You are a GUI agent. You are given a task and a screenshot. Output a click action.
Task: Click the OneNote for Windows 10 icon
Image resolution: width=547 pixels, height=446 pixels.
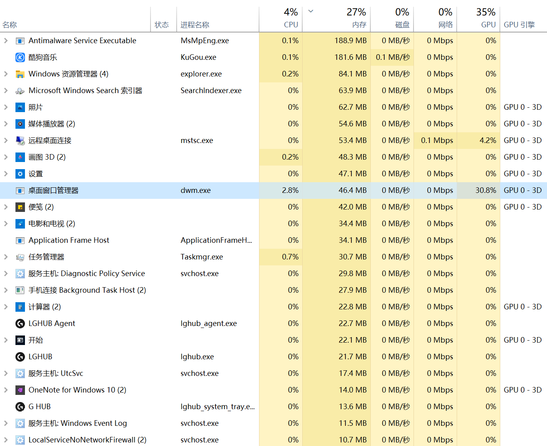20,390
